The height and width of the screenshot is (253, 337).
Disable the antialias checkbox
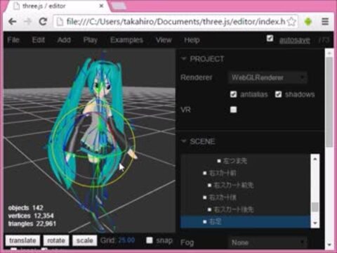pos(233,94)
